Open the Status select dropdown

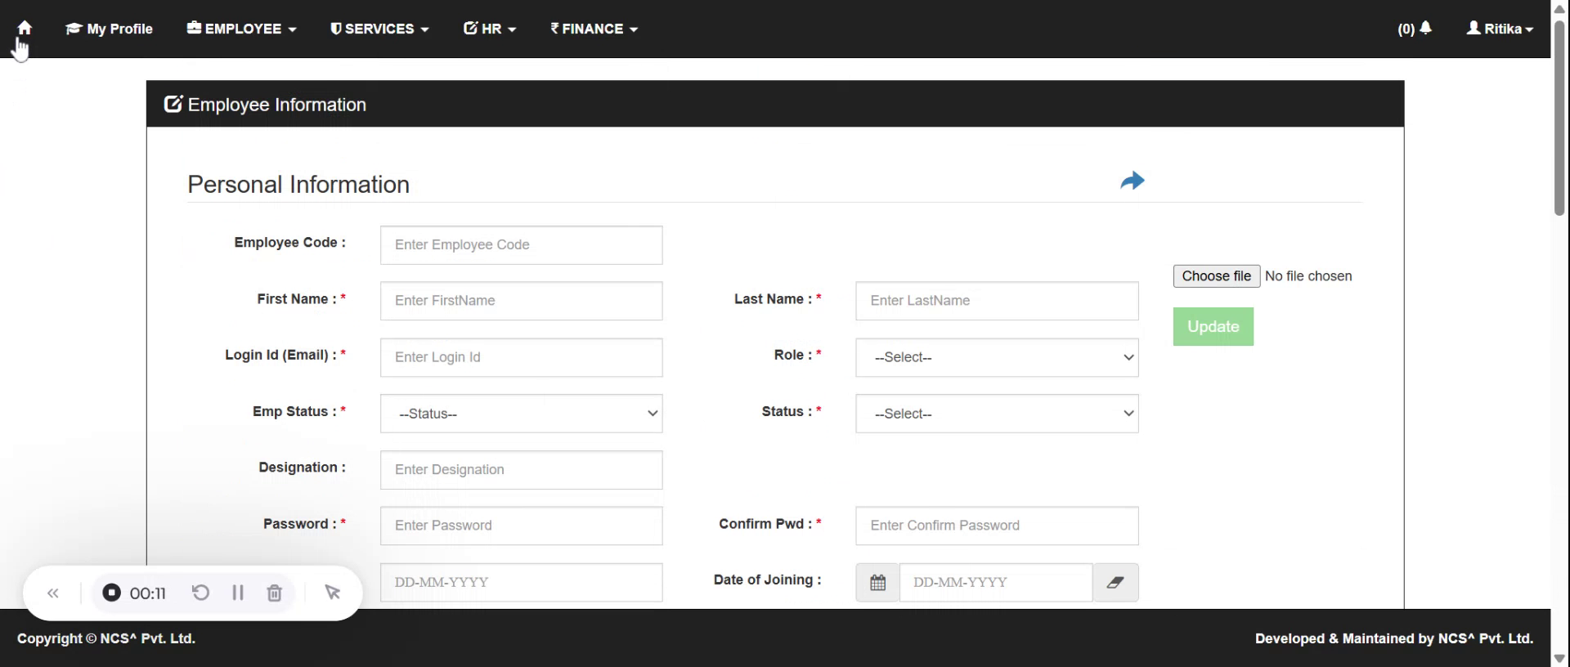(x=997, y=414)
